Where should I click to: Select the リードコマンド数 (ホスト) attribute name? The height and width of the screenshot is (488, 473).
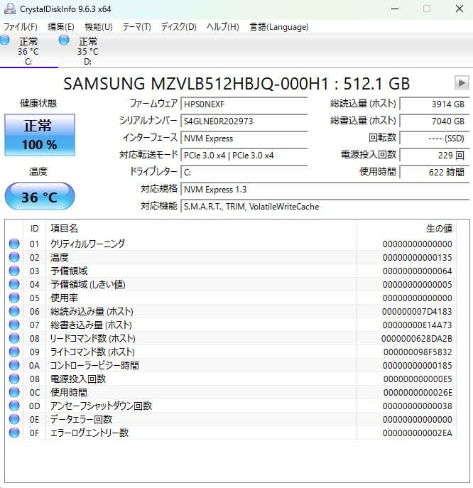[x=93, y=338]
